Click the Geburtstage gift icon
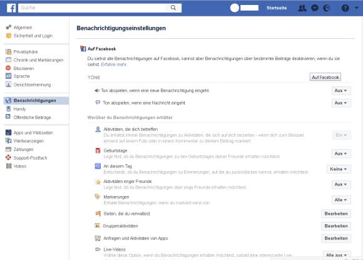Screen dimensions: 363x260 pos(98,150)
